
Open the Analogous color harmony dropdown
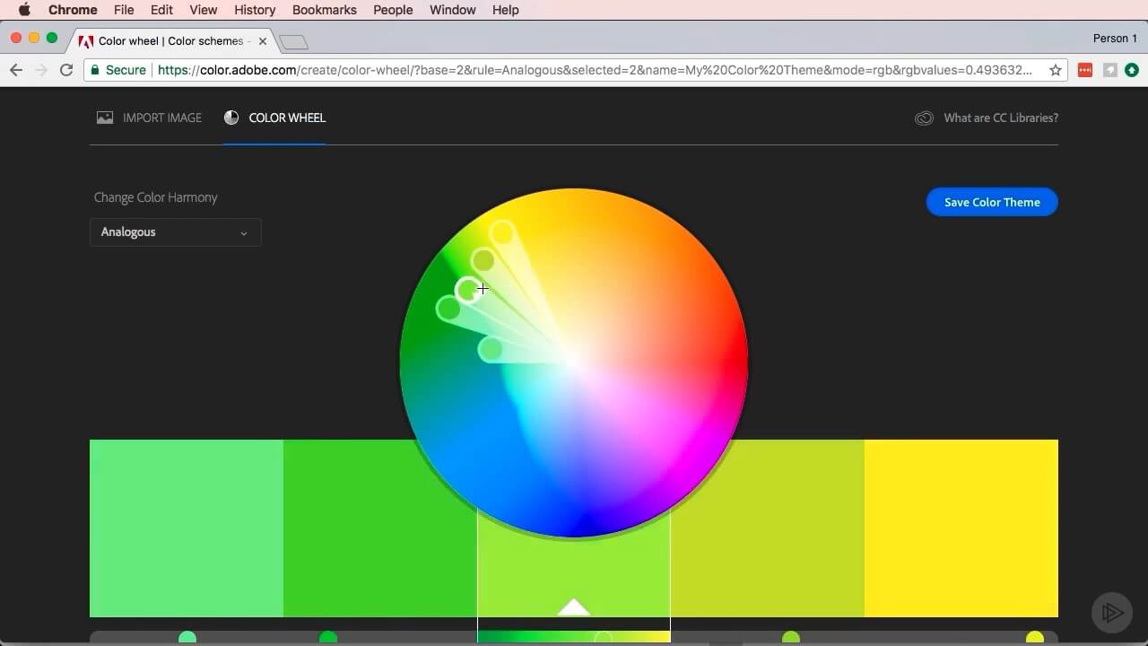click(x=176, y=232)
